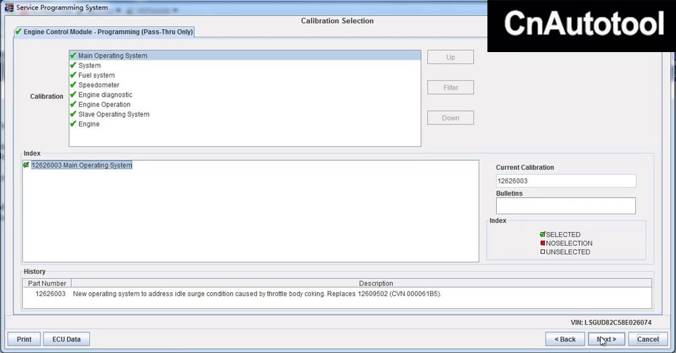Open ECU Data
Image resolution: width=676 pixels, height=353 pixels.
(x=66, y=339)
